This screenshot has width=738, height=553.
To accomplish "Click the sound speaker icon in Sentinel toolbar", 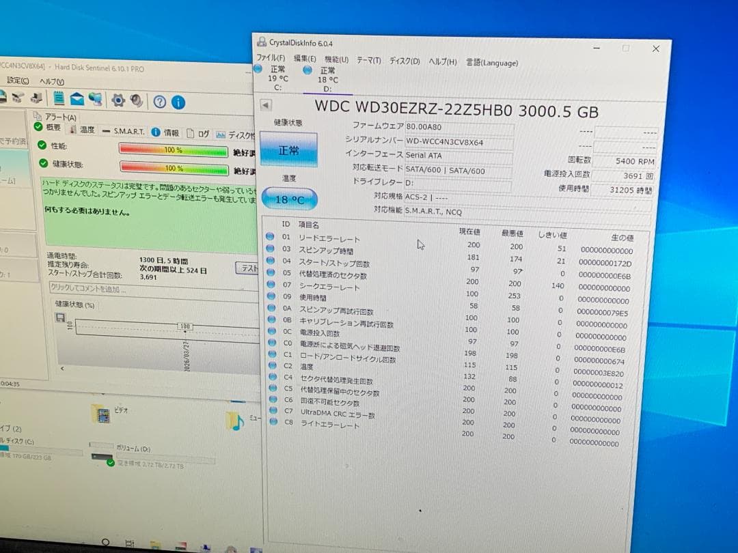I will point(137,100).
